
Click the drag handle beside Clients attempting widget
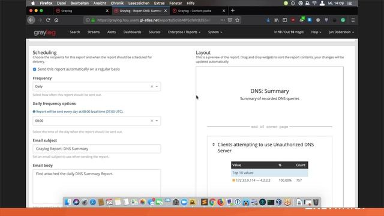pyautogui.click(x=214, y=145)
